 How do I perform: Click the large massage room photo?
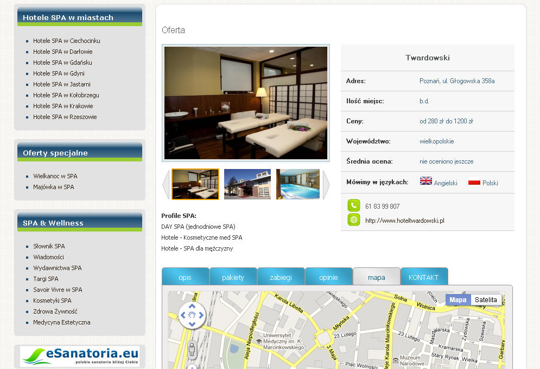[x=246, y=103]
